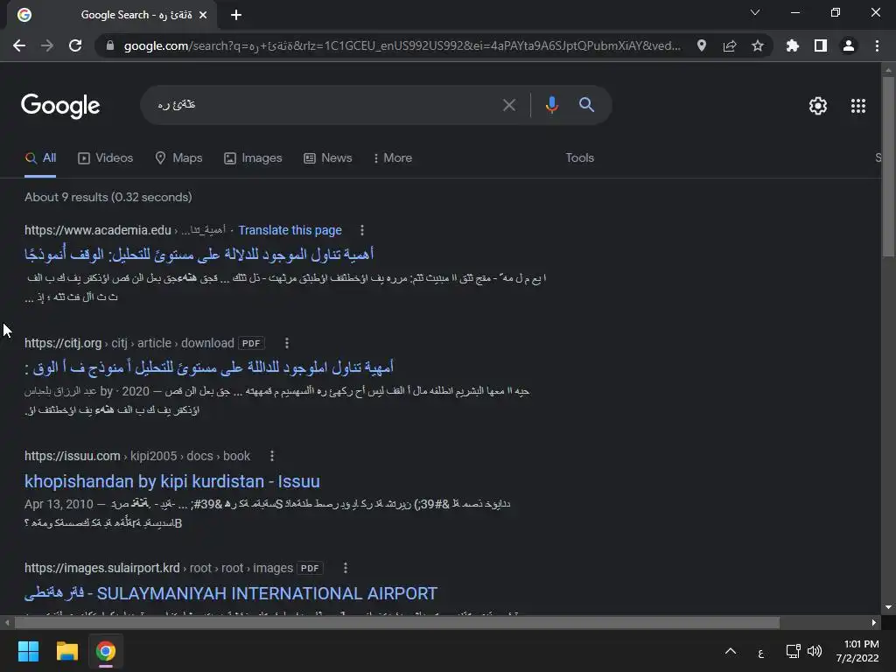The image size is (896, 672).
Task: Open Sulaymaniyah International Airport result
Action: click(x=231, y=593)
